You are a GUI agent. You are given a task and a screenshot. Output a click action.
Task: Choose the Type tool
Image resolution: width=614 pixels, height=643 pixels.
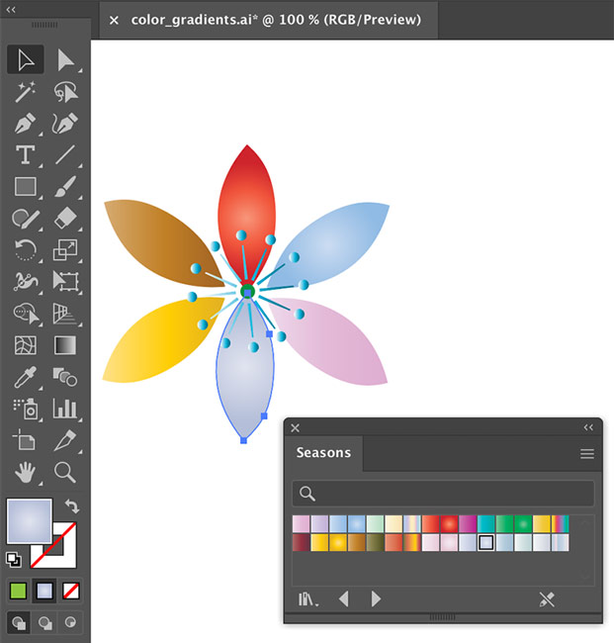click(x=26, y=155)
